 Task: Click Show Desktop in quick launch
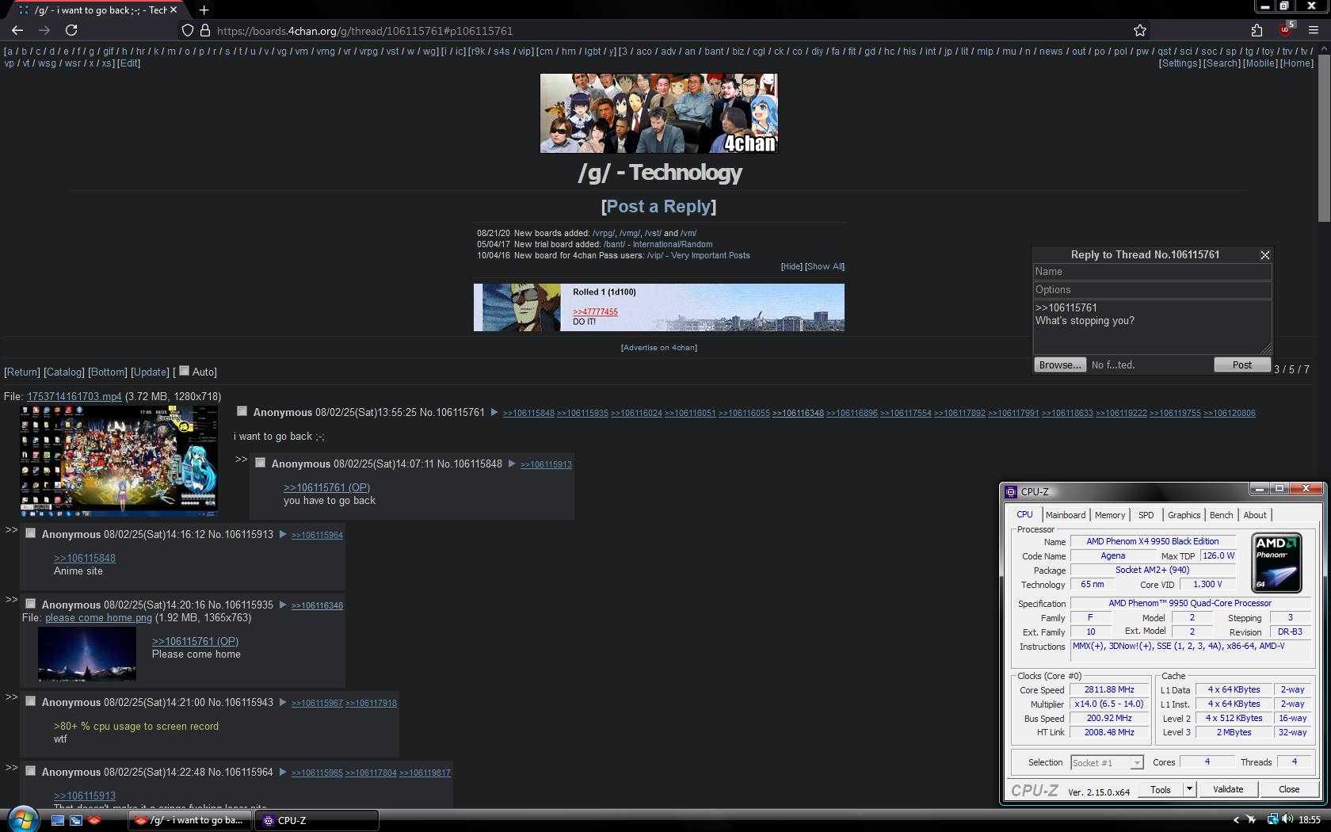tap(58, 821)
